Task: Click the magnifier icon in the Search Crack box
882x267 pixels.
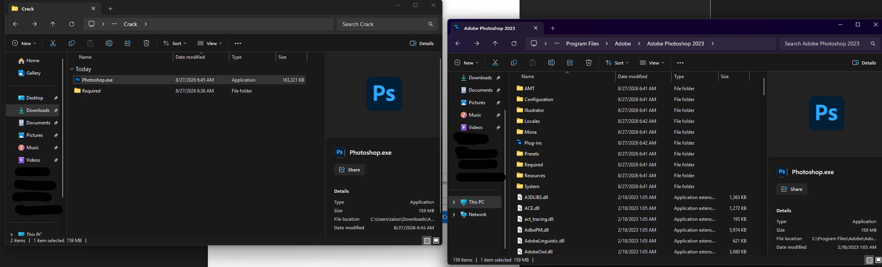Action: pyautogui.click(x=430, y=24)
